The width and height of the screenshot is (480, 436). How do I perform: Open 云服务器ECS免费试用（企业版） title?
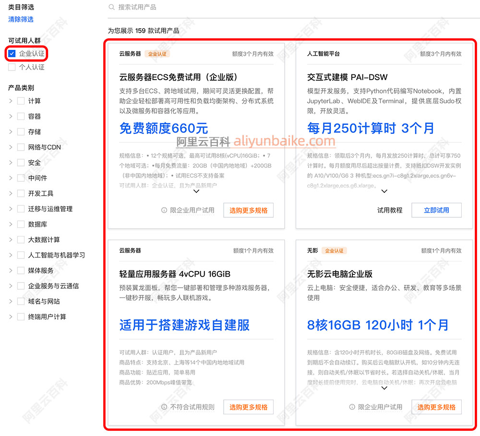(178, 77)
